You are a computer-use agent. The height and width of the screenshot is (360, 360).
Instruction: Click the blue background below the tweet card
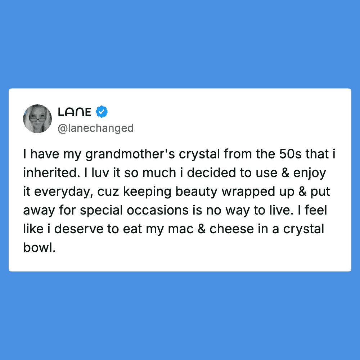(180, 317)
